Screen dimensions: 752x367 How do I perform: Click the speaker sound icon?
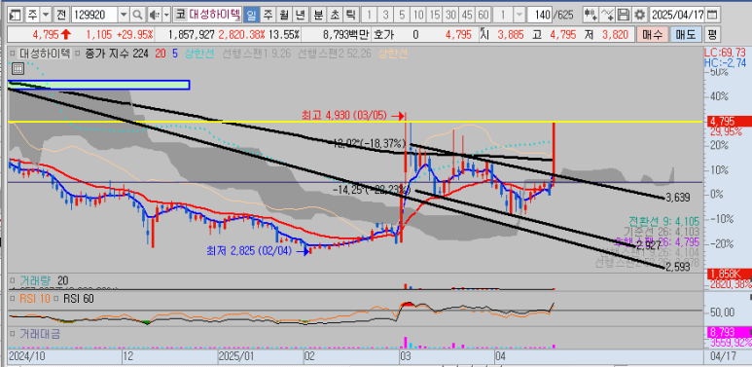(154, 16)
